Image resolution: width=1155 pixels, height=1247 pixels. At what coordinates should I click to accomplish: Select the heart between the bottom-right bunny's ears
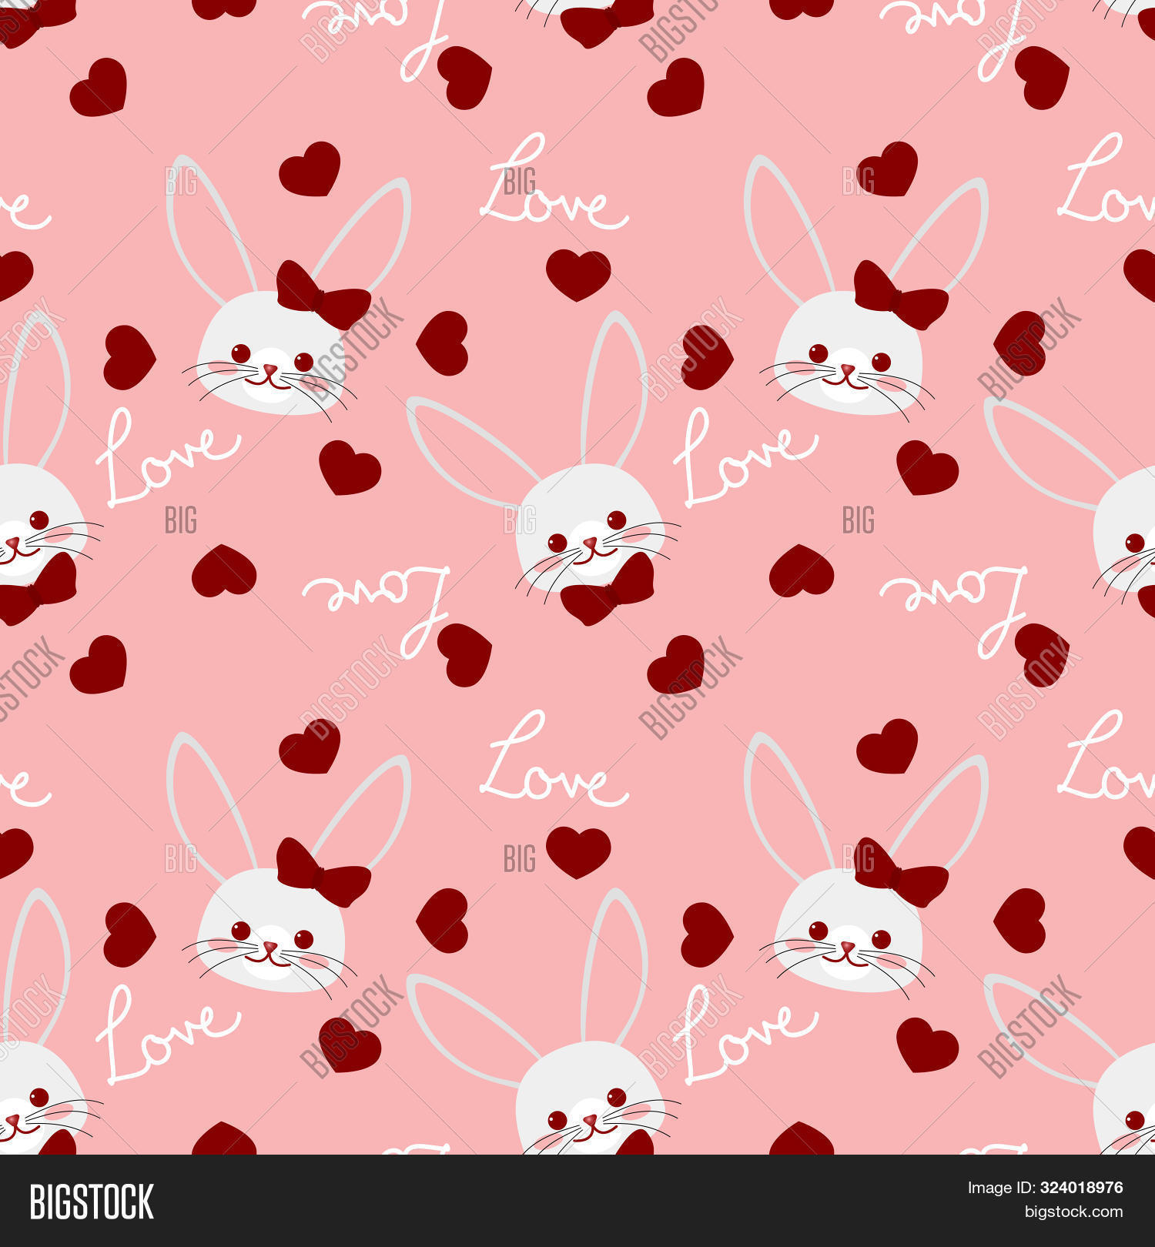pyautogui.click(x=887, y=747)
